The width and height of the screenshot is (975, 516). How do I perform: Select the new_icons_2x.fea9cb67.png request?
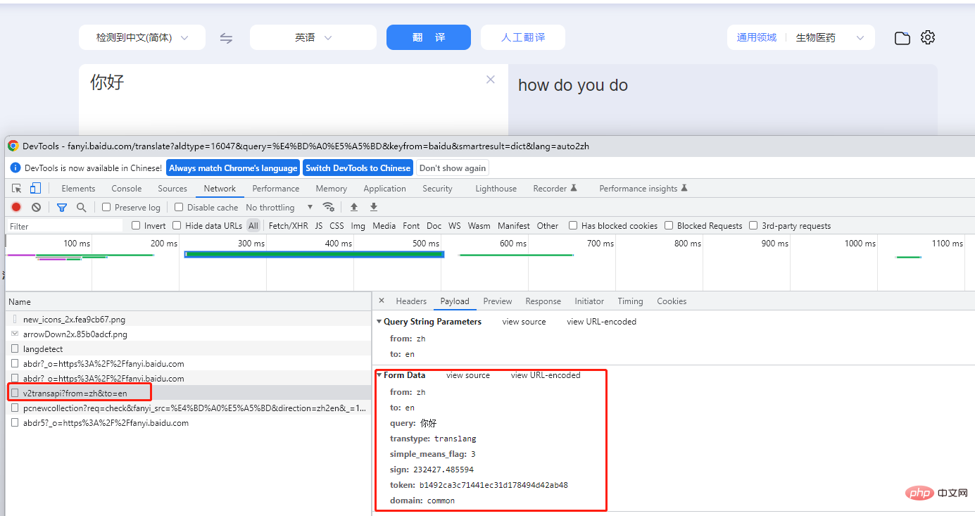point(189,320)
